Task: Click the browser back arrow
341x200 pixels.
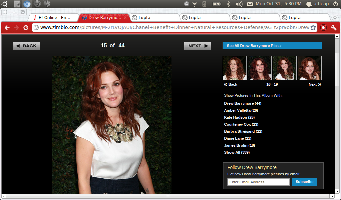Action: click(7, 28)
